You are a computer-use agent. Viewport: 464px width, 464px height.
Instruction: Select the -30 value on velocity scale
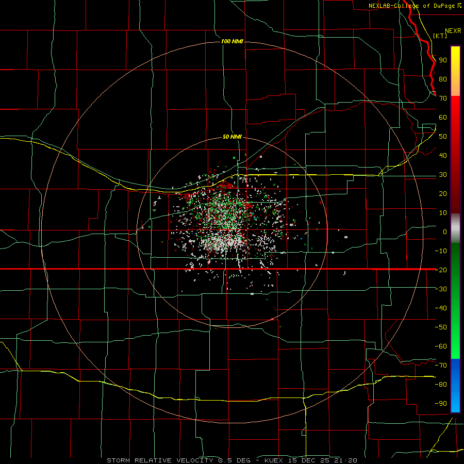441,289
